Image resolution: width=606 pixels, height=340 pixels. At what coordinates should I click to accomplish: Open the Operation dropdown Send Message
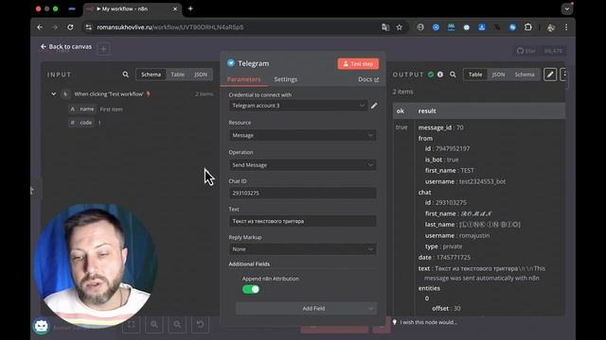point(302,165)
